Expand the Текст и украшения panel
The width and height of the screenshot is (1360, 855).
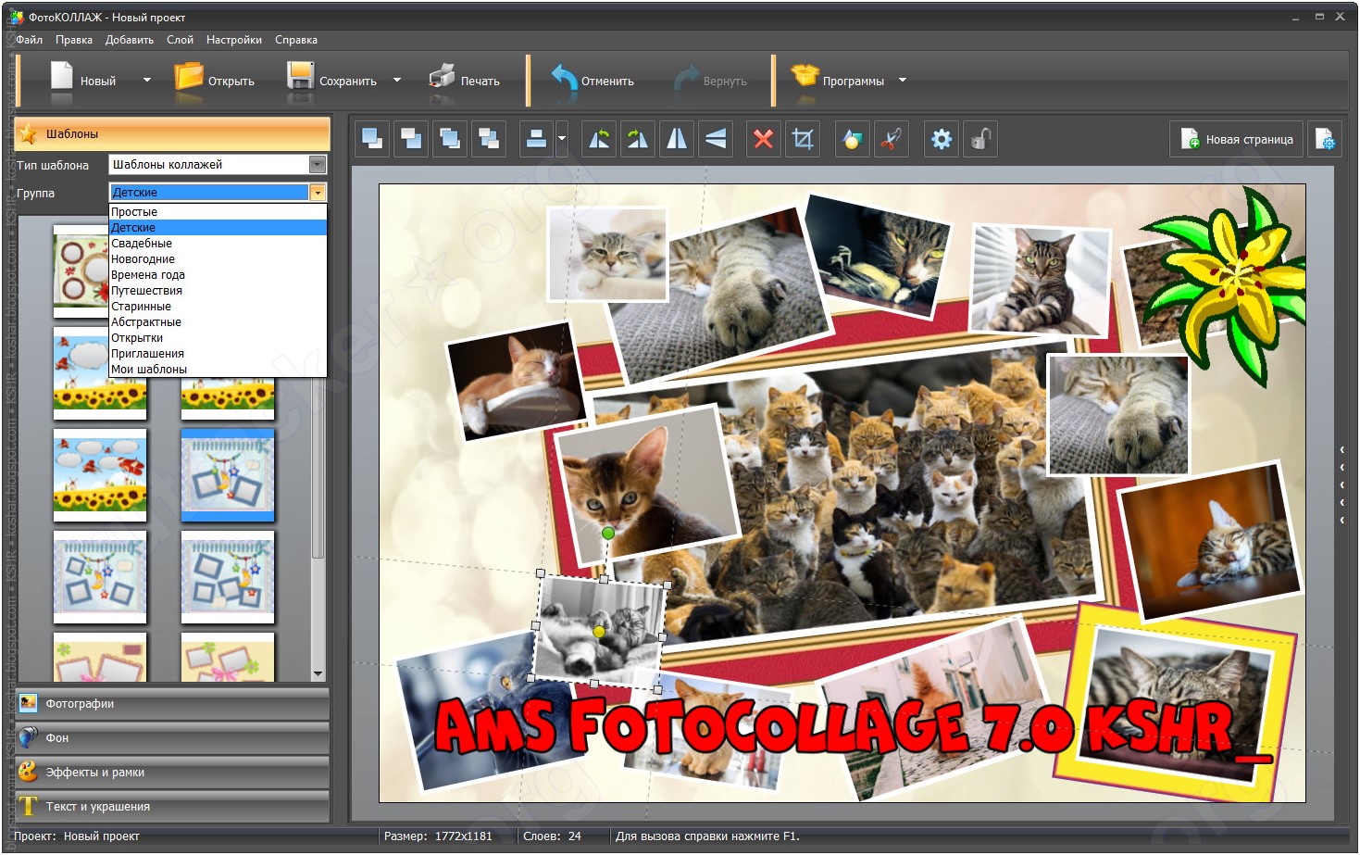pos(172,807)
